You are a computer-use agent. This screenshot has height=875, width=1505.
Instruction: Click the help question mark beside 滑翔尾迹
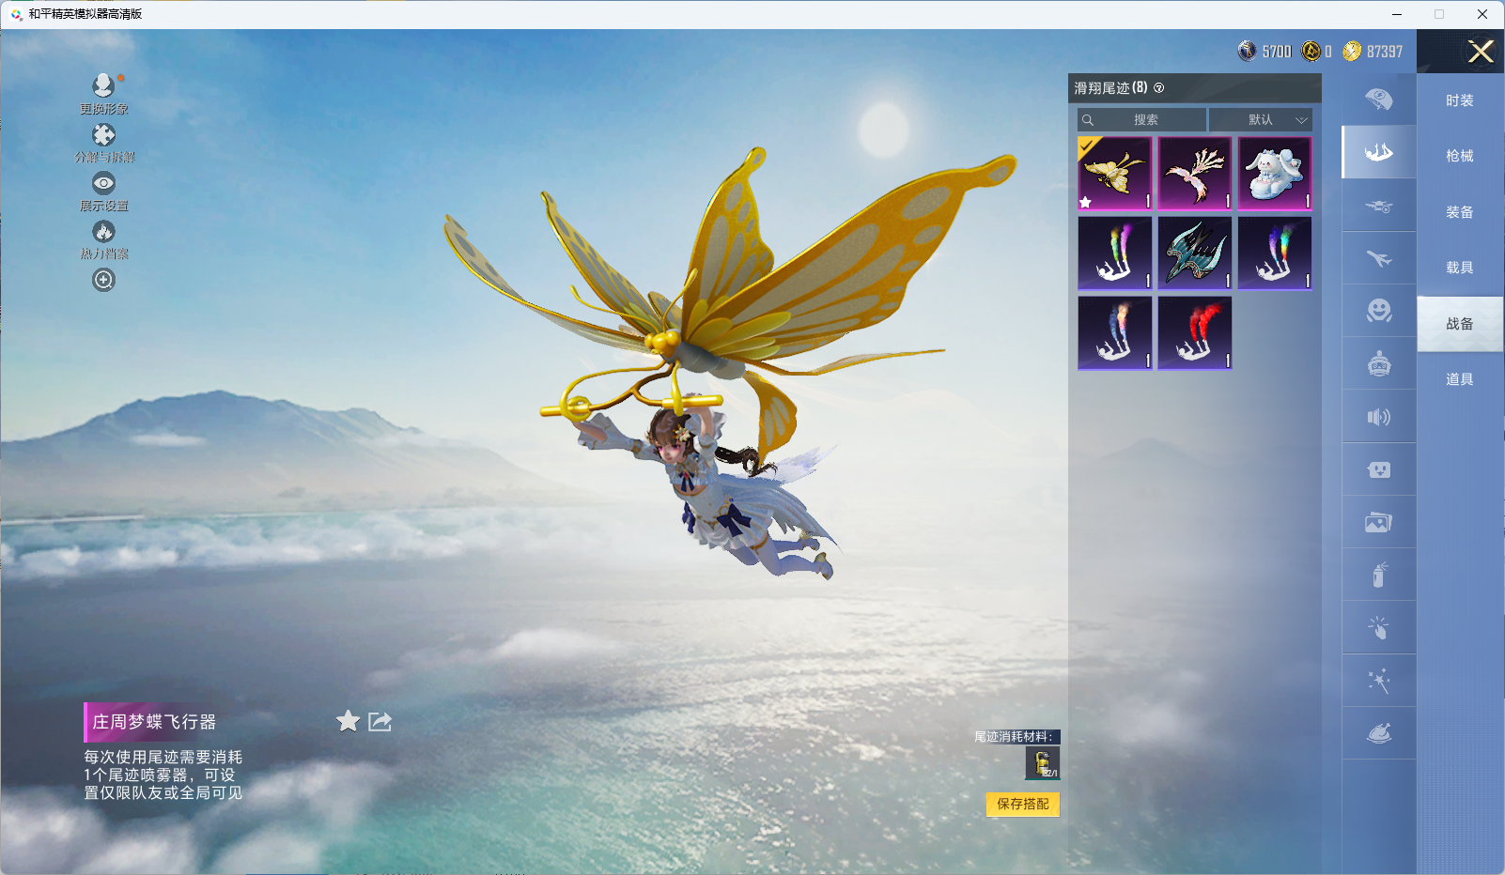click(x=1159, y=88)
